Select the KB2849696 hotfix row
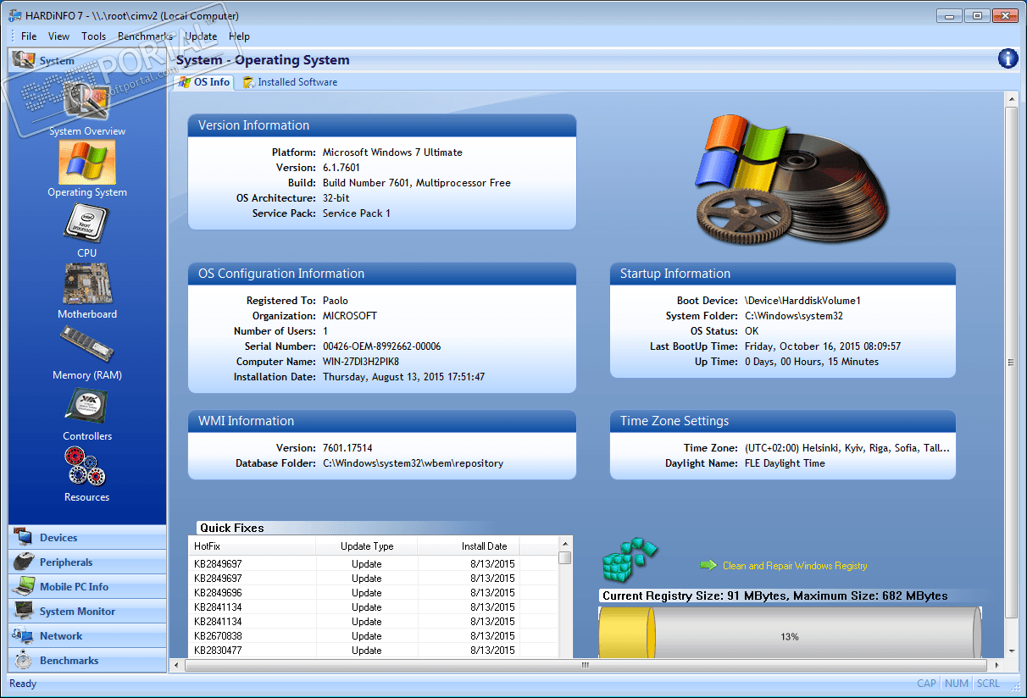Viewport: 1027px width, 698px height. pyautogui.click(x=373, y=593)
